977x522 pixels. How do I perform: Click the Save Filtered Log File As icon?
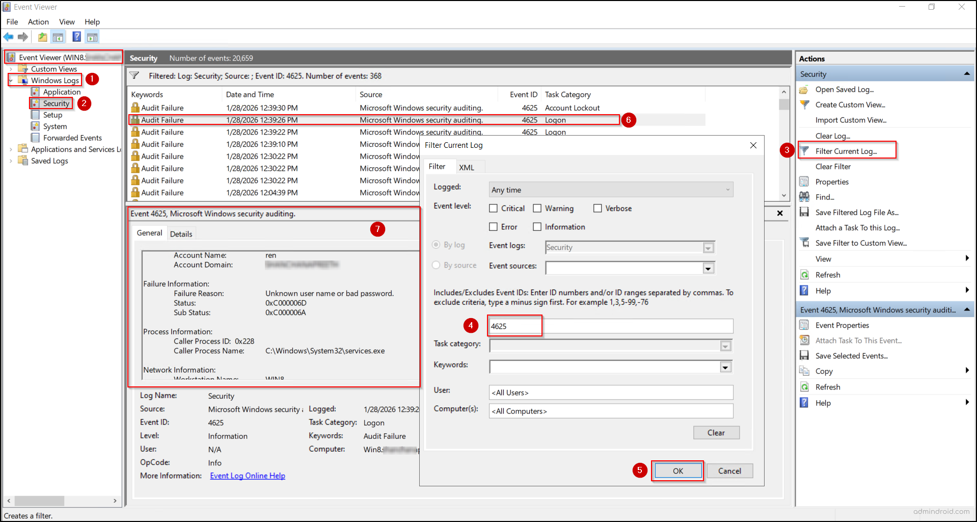804,212
